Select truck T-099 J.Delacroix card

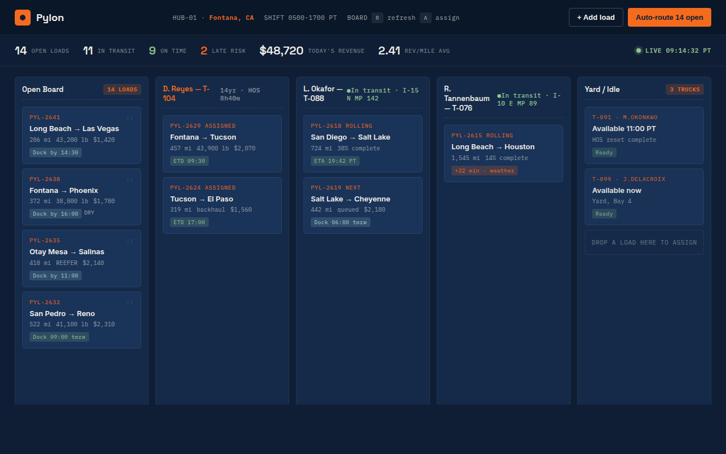pyautogui.click(x=644, y=197)
